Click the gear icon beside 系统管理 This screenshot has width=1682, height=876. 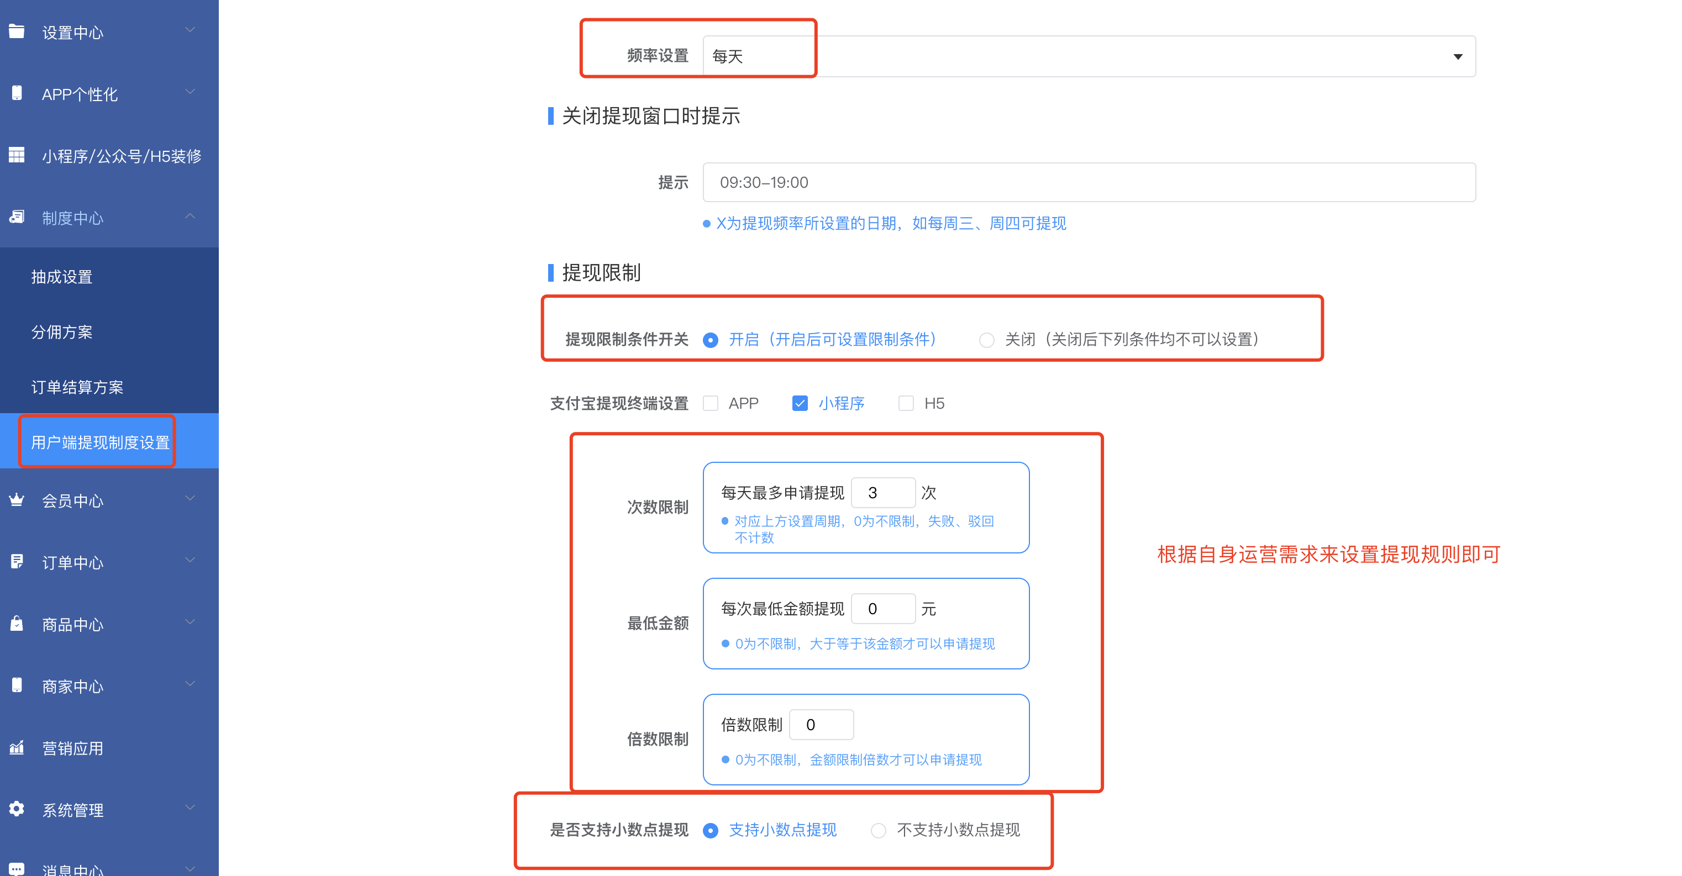click(17, 809)
